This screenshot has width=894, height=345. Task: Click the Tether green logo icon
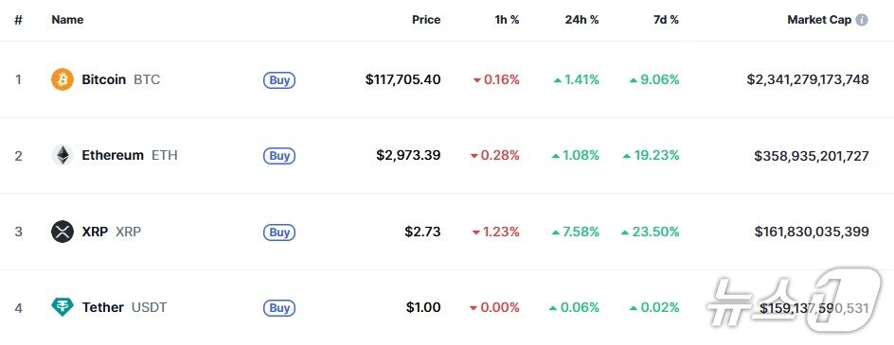(63, 307)
